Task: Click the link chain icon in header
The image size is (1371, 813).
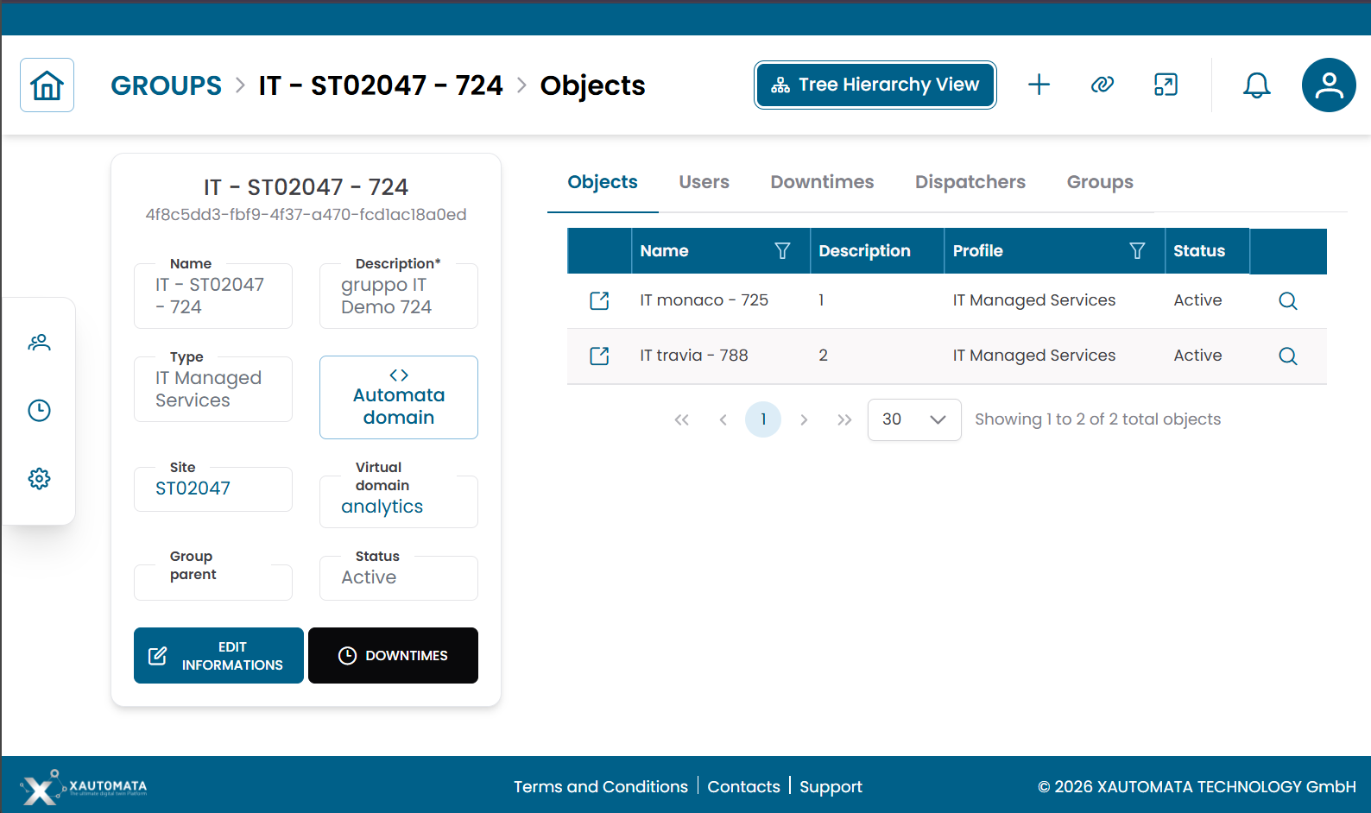Action: (1102, 85)
